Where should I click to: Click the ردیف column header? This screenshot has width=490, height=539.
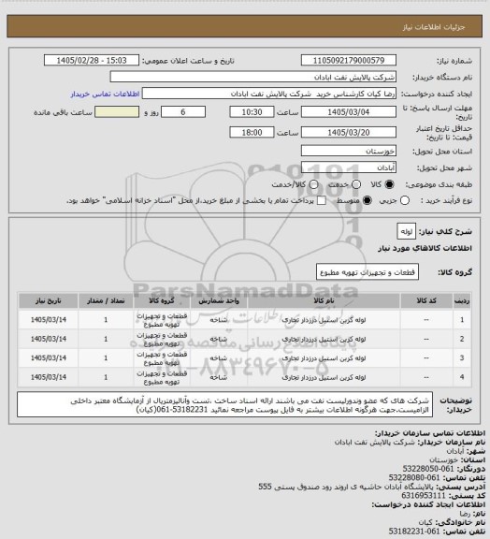462,300
